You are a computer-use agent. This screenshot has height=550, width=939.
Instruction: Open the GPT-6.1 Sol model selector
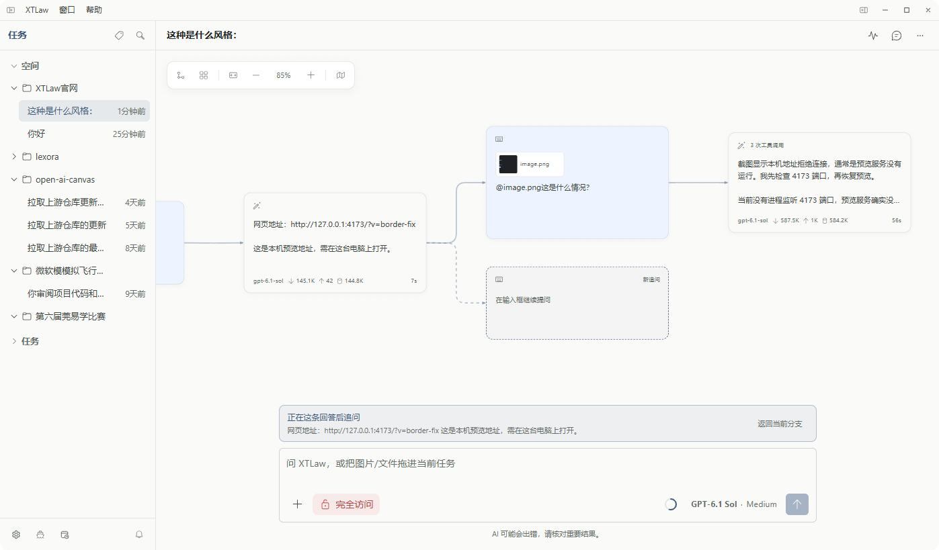coord(733,504)
